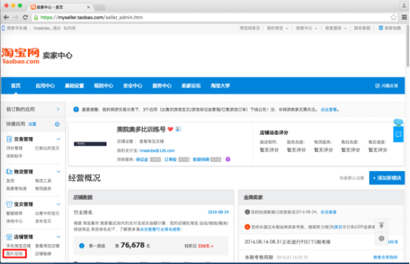Click the purple help circle after 消保服务
This screenshot has height=264, width=410.
tap(228, 159)
